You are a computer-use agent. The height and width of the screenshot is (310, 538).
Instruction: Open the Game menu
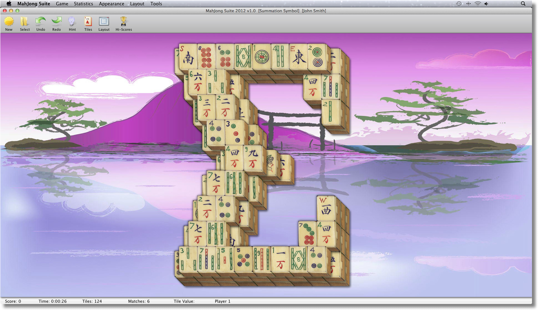tap(62, 4)
